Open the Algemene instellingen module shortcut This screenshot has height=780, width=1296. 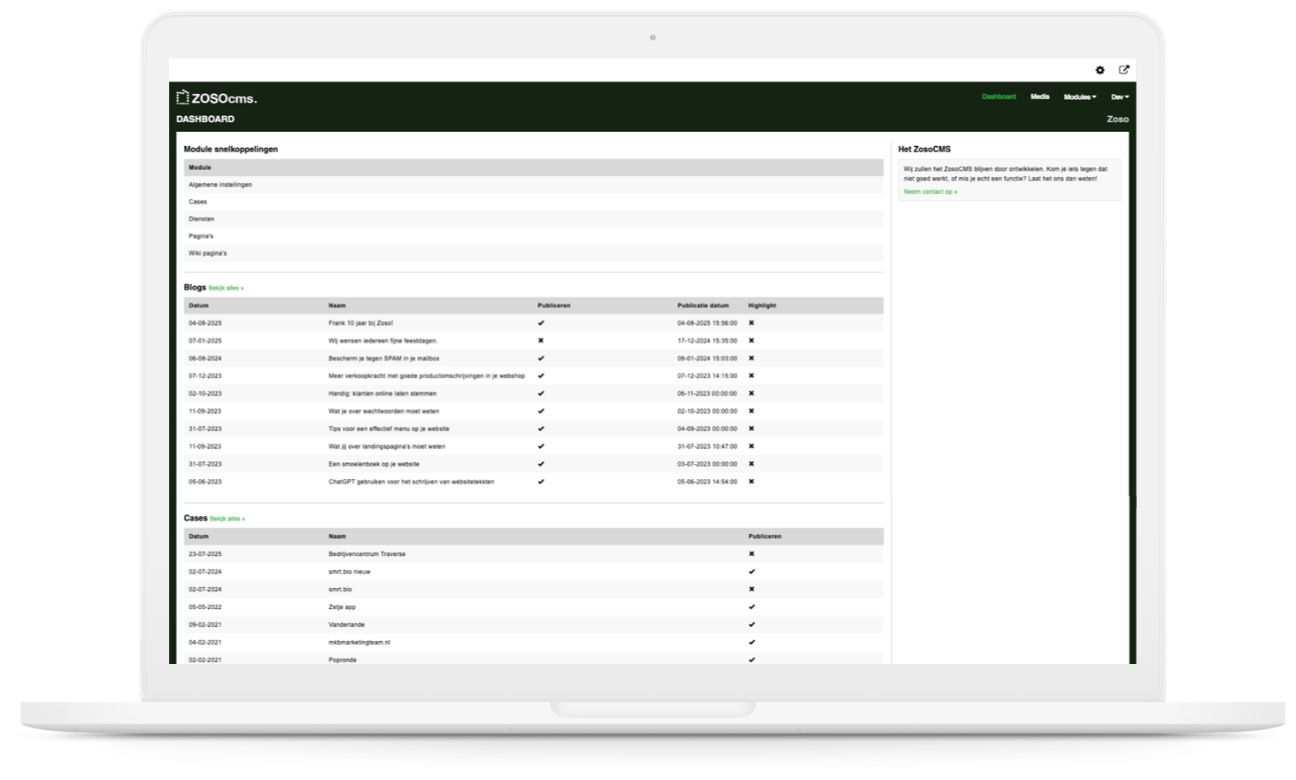pos(220,185)
